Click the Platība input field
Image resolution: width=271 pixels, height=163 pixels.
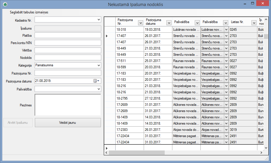(68, 35)
